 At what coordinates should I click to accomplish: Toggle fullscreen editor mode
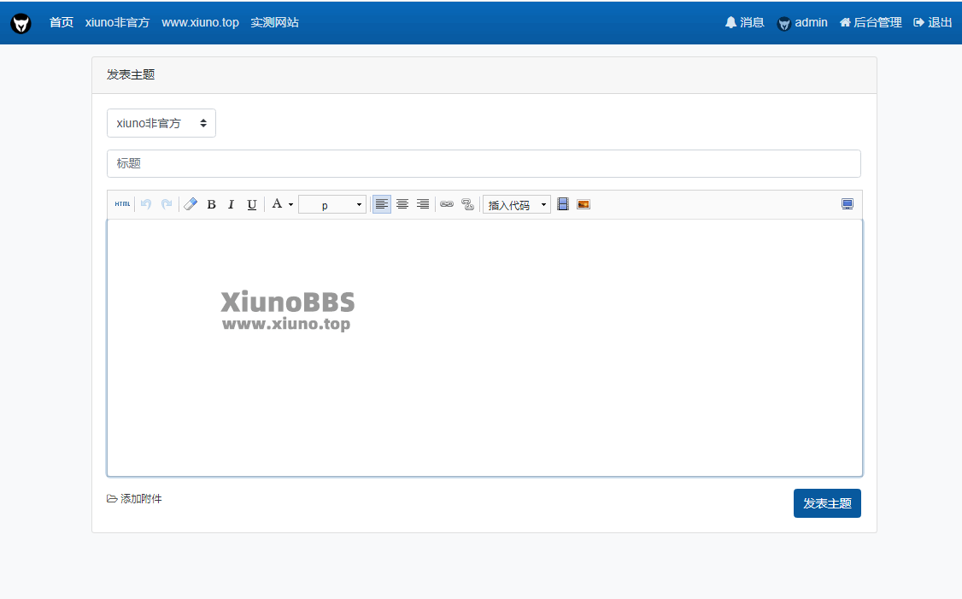(848, 204)
